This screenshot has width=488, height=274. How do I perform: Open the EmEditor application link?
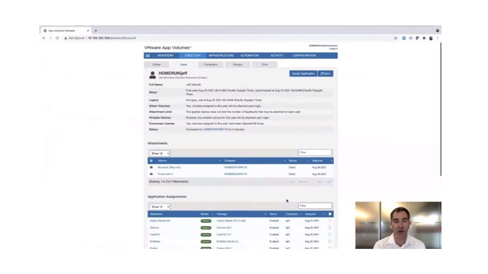click(155, 241)
